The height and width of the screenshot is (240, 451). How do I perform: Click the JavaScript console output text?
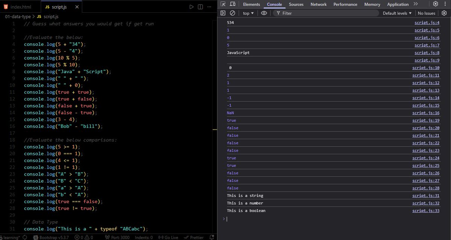[238, 53]
